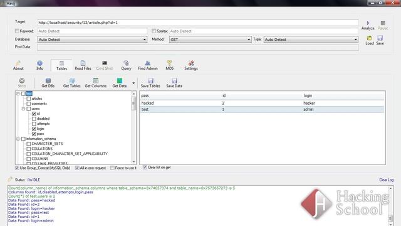This screenshot has height=226, width=401.
Task: Uncheck the login column checkbox
Action: [x=34, y=129]
